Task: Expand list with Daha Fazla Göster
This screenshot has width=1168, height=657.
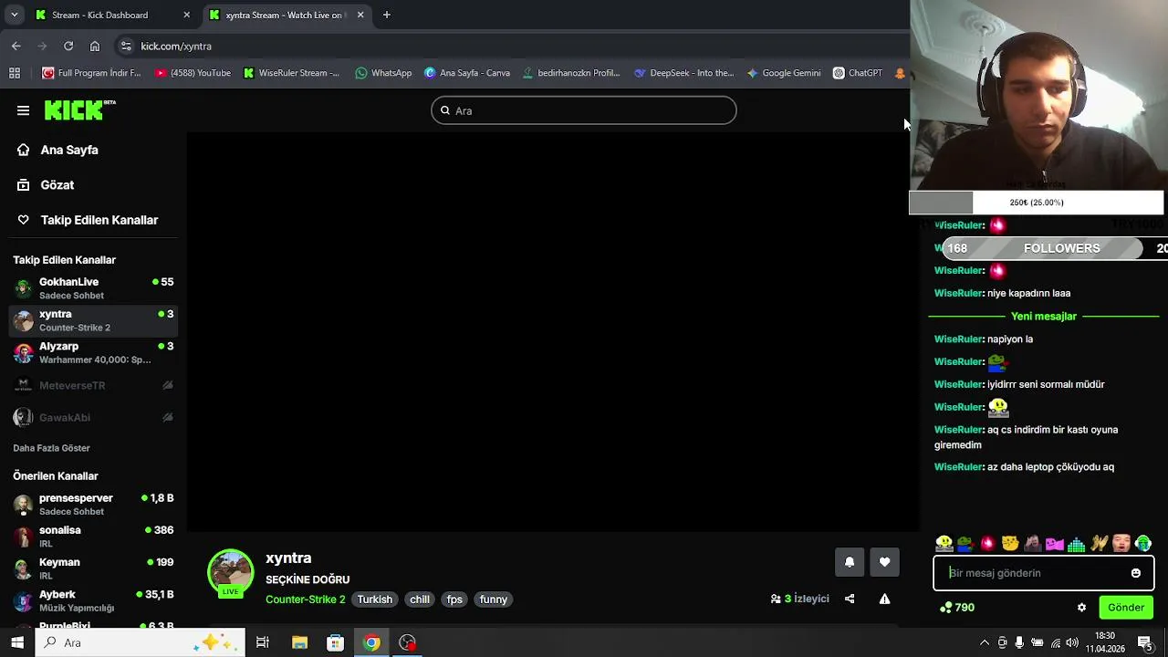Action: click(51, 448)
